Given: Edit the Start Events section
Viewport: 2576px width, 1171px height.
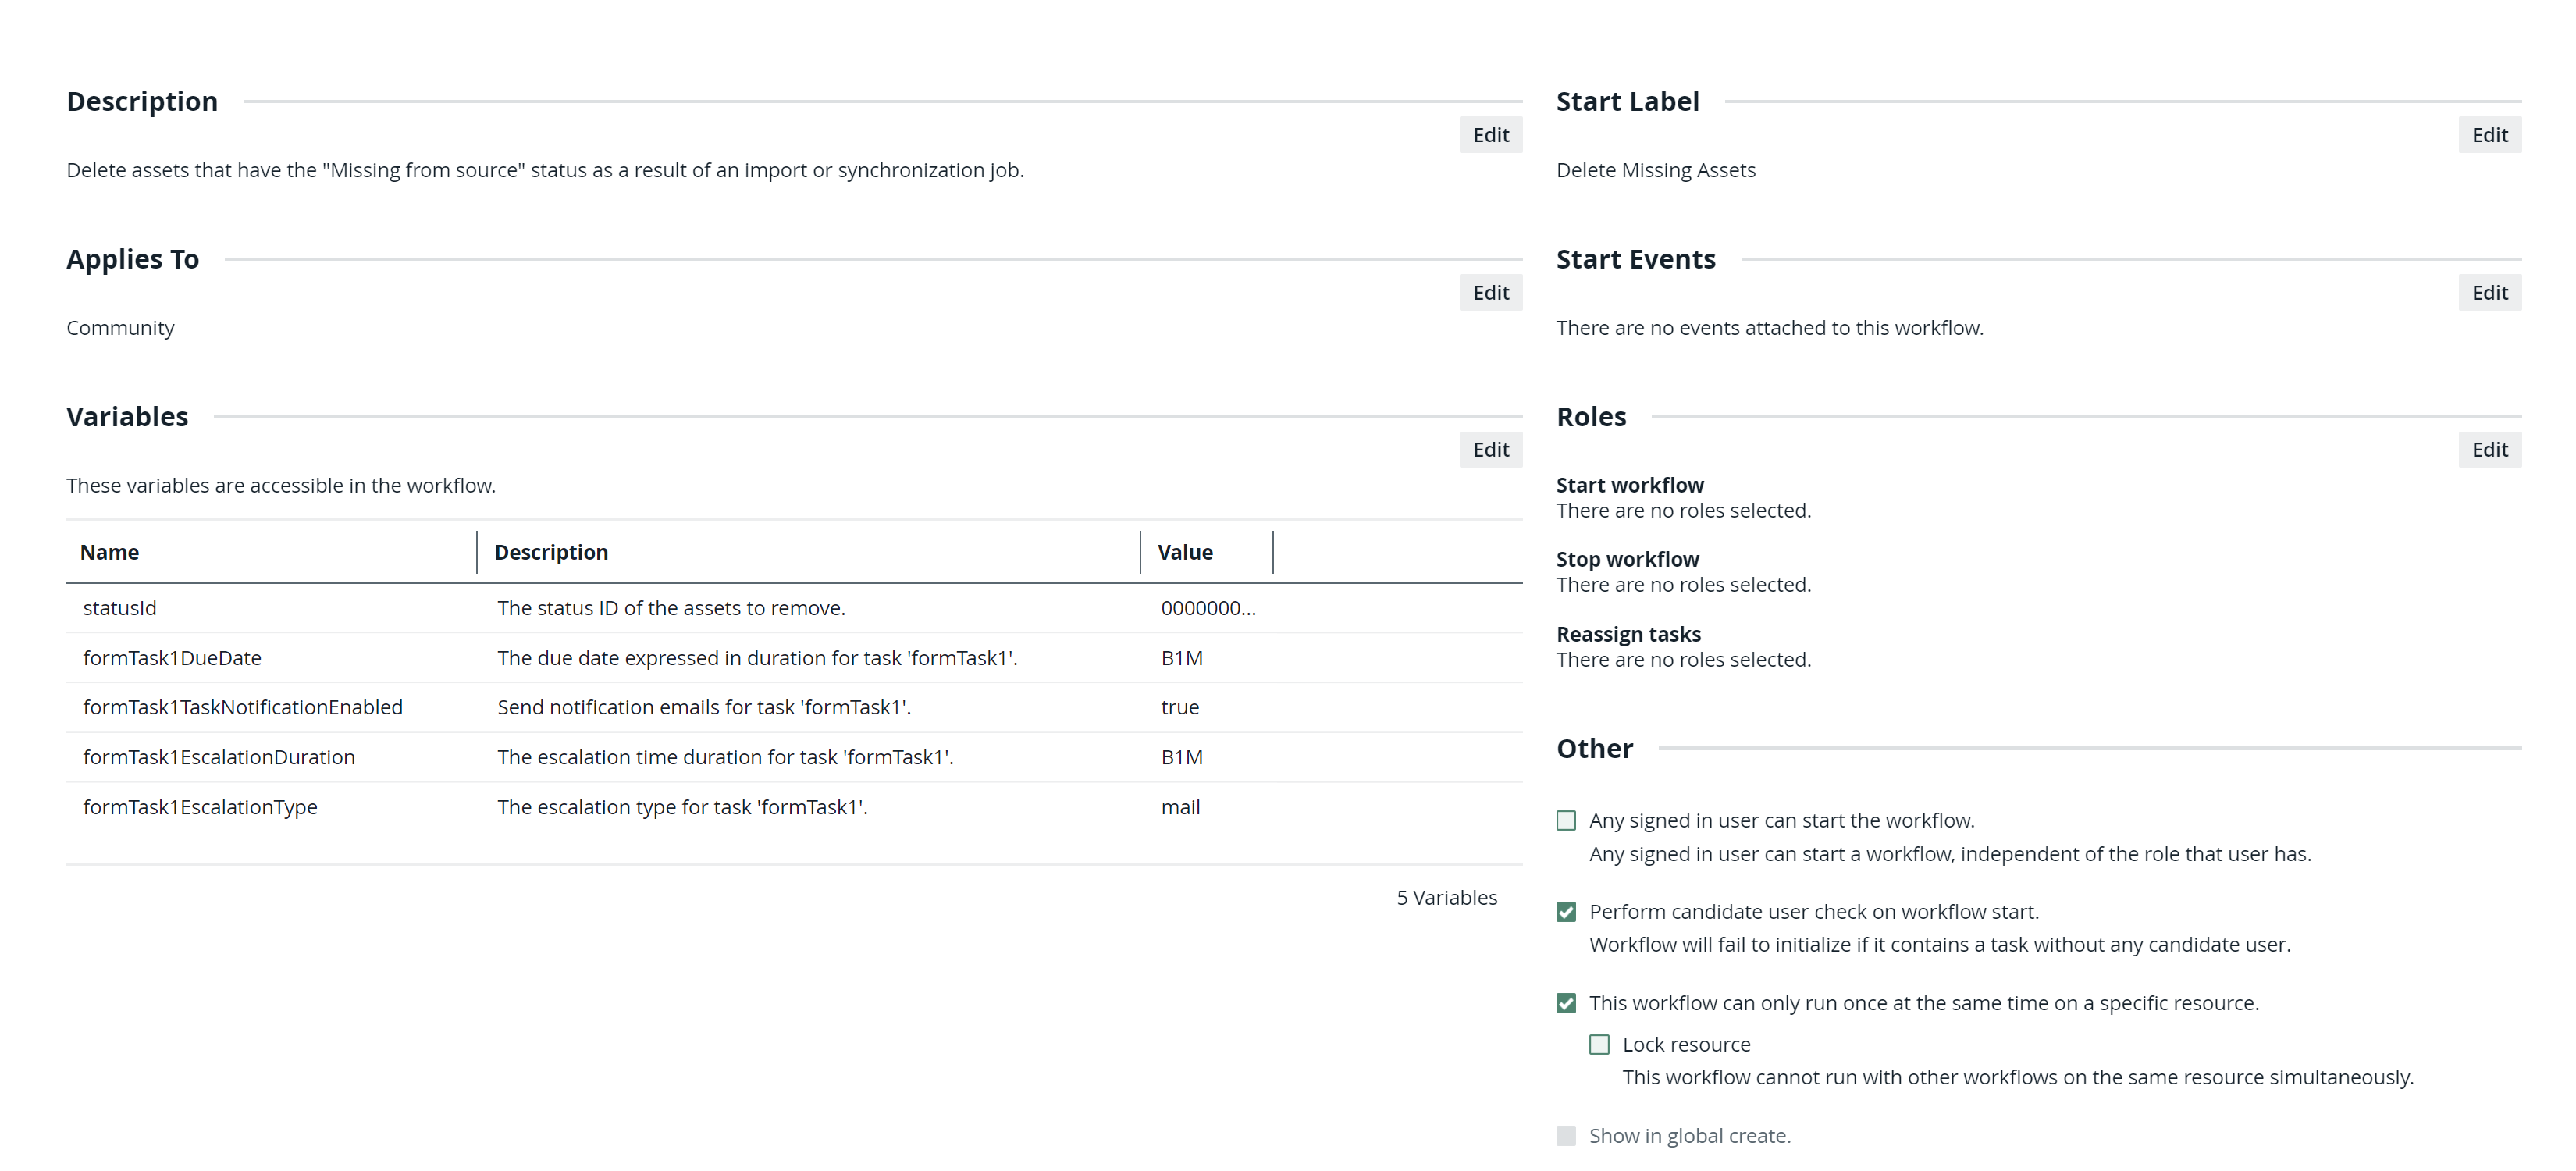Looking at the screenshot, I should [2489, 293].
